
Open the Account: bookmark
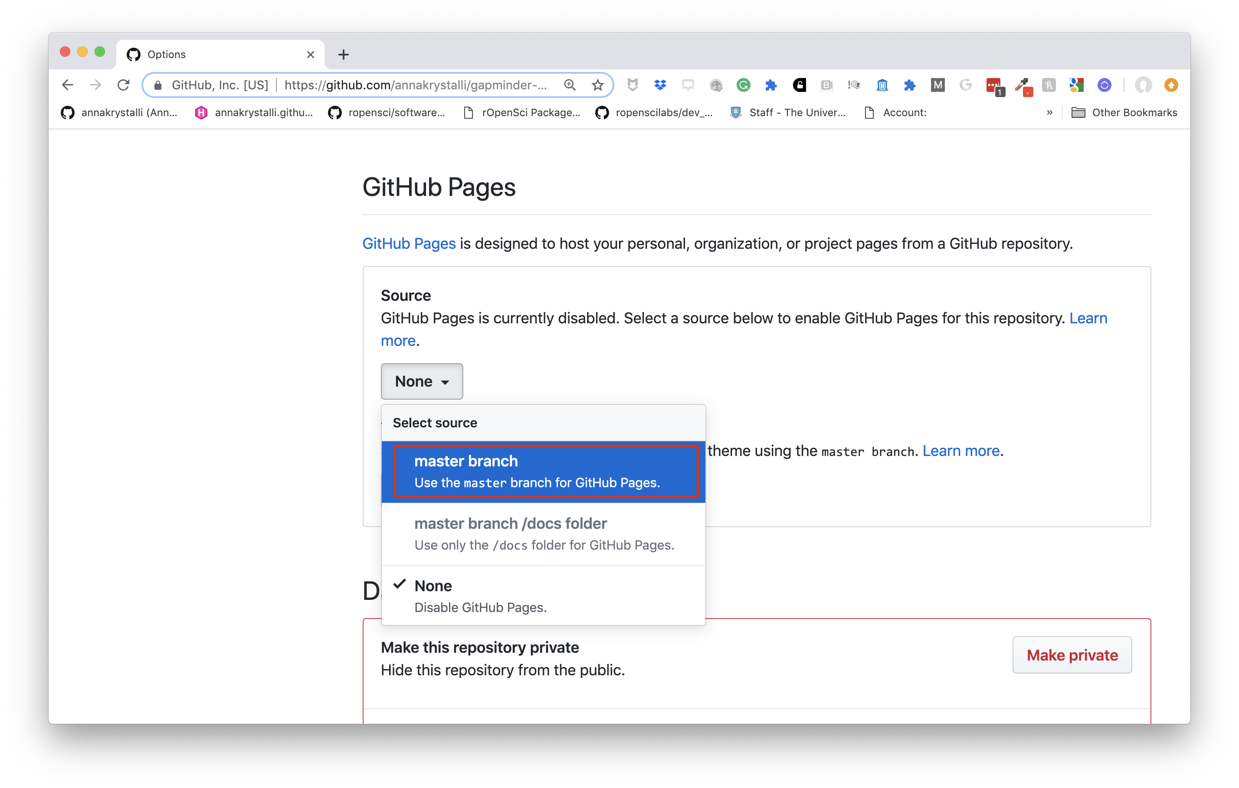[x=895, y=113]
